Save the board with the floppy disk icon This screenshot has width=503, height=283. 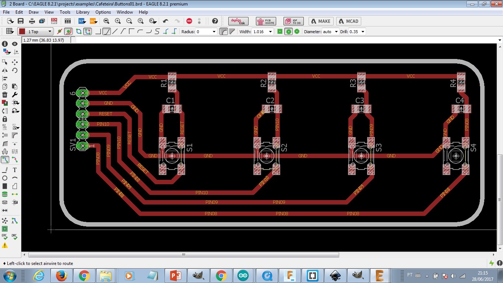pyautogui.click(x=21, y=21)
